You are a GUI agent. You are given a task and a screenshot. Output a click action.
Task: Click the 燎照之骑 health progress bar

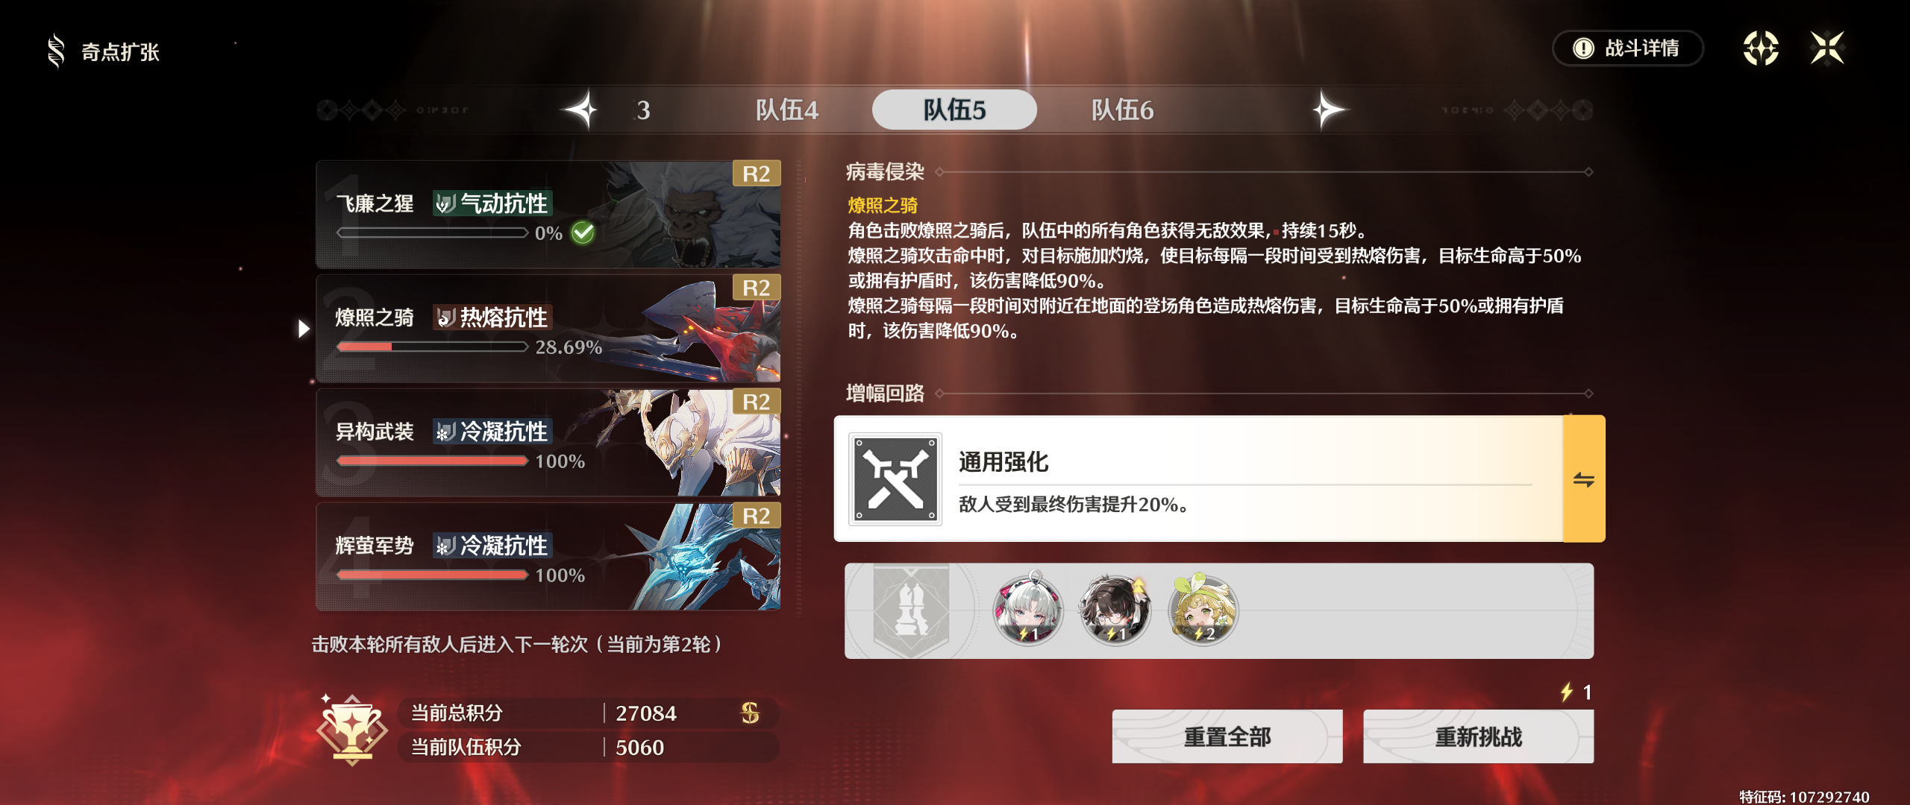tap(432, 347)
